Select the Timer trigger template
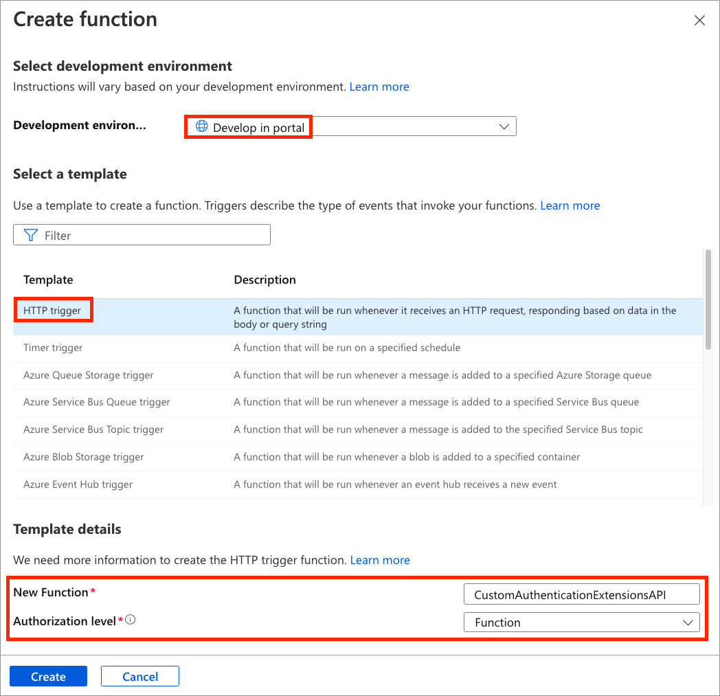Screen dimensions: 720x696 (53, 348)
